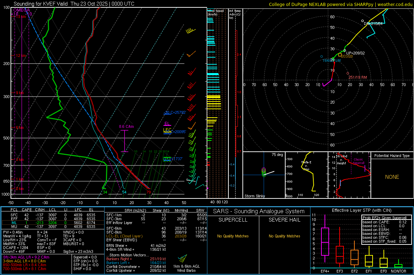Click the OMEGA label on the skew-T
Viewport: 414px width, 275px height.
point(21,10)
